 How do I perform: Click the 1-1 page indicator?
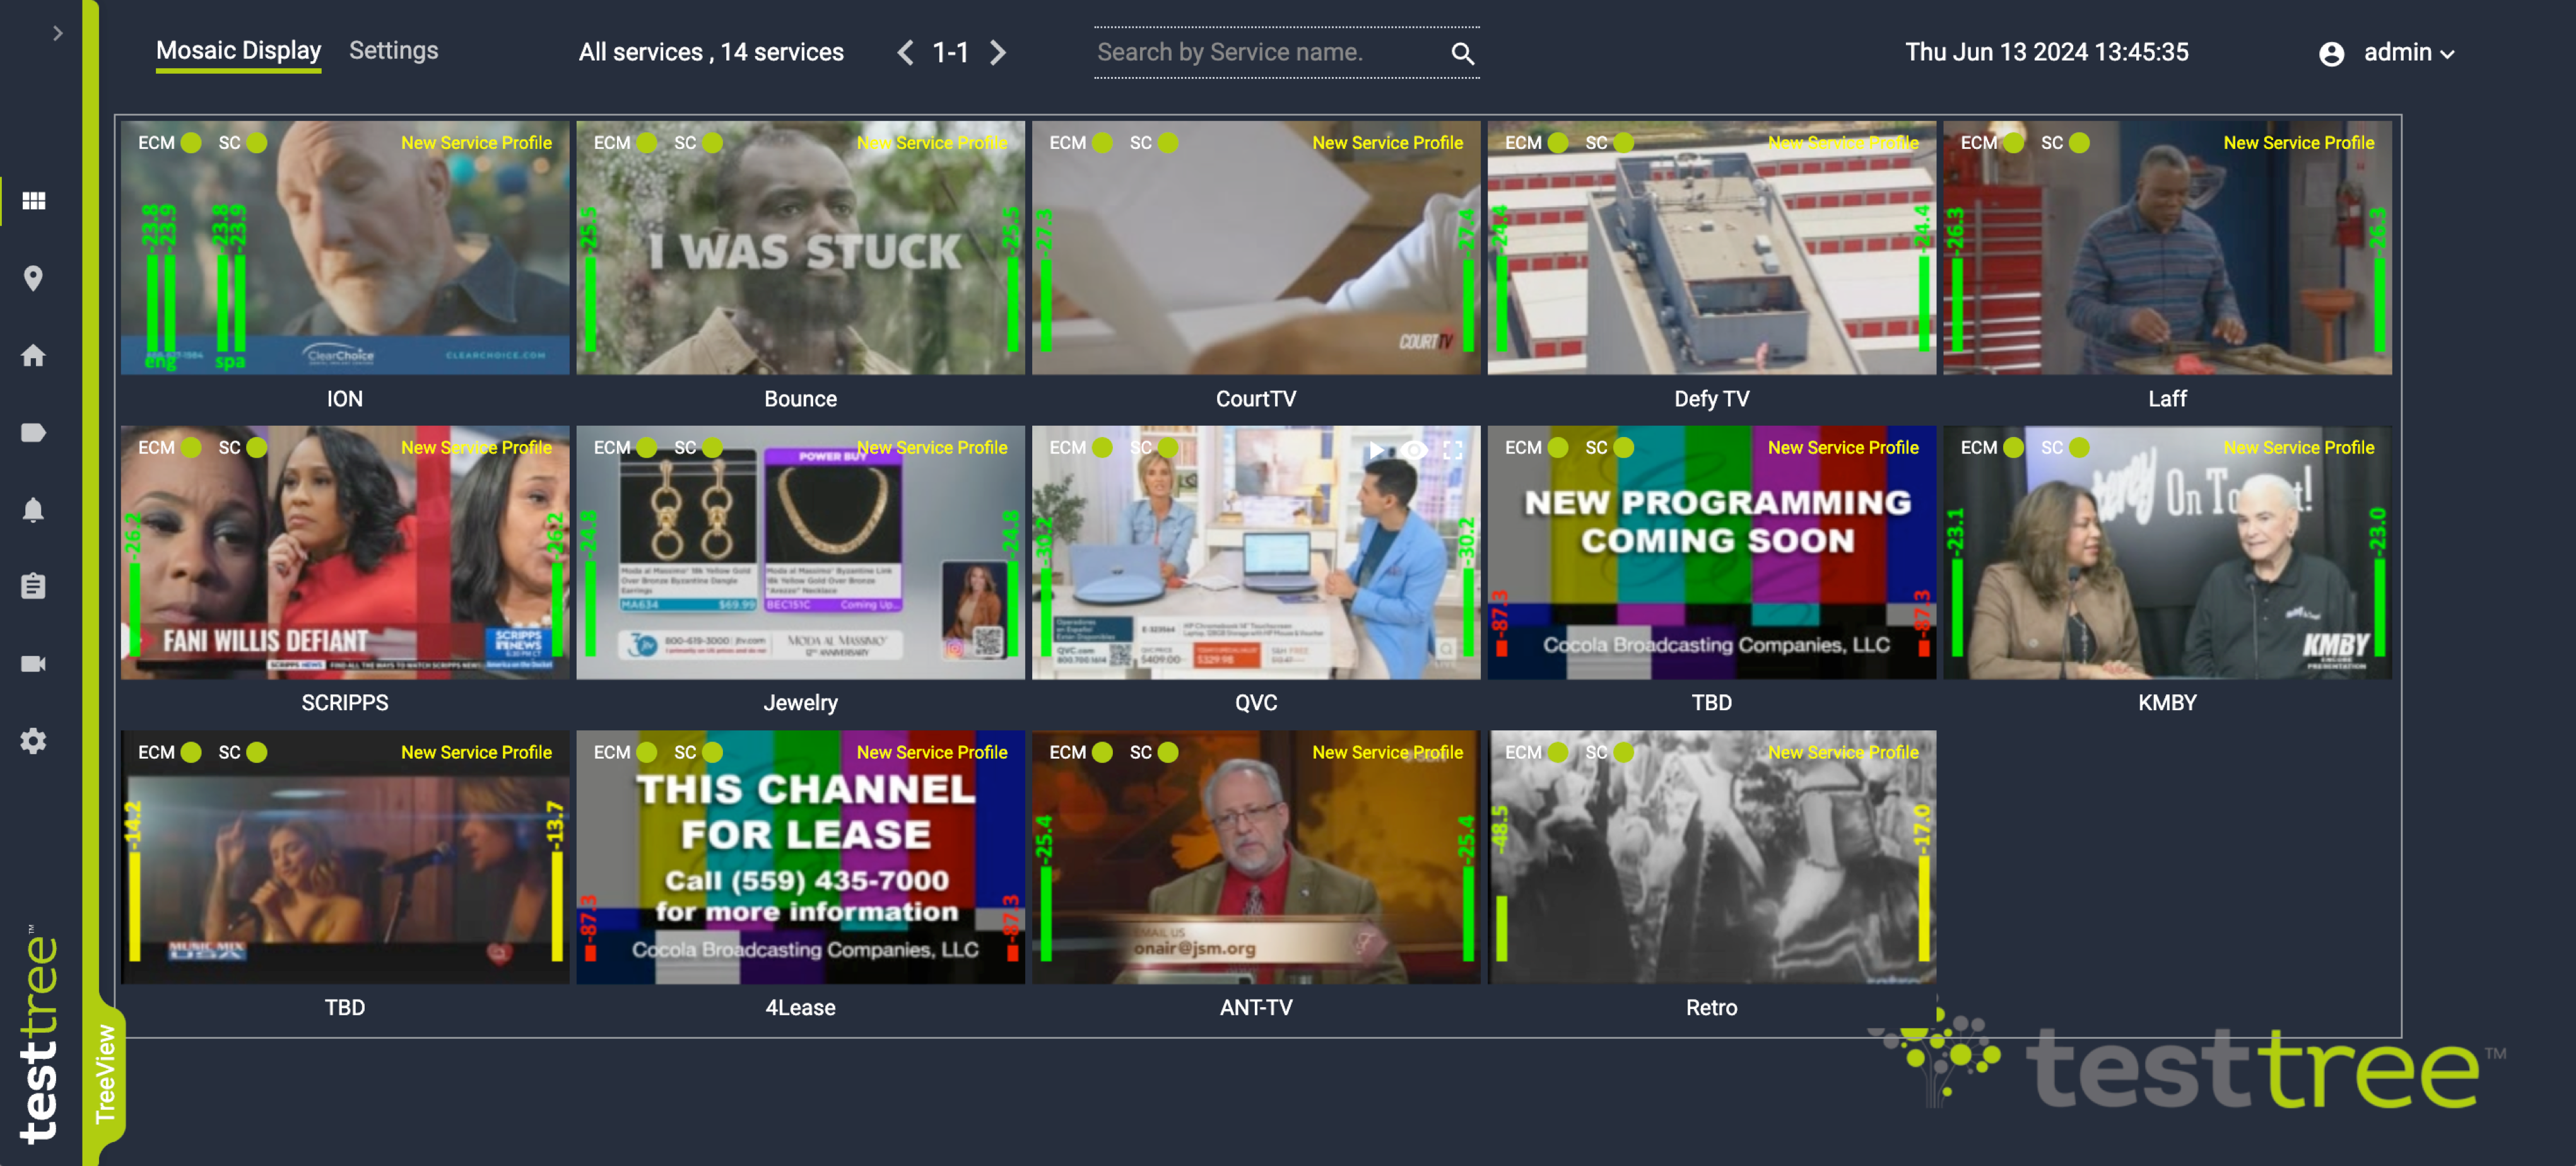[950, 53]
